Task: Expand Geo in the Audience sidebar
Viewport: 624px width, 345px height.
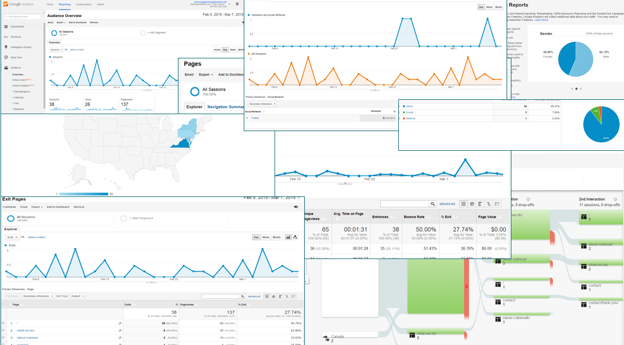Action: click(x=16, y=103)
